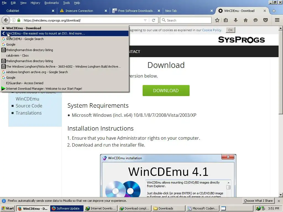Image resolution: width=283 pixels, height=212 pixels.
Task: Click the info icon in notification bar
Action: (x=4, y=201)
